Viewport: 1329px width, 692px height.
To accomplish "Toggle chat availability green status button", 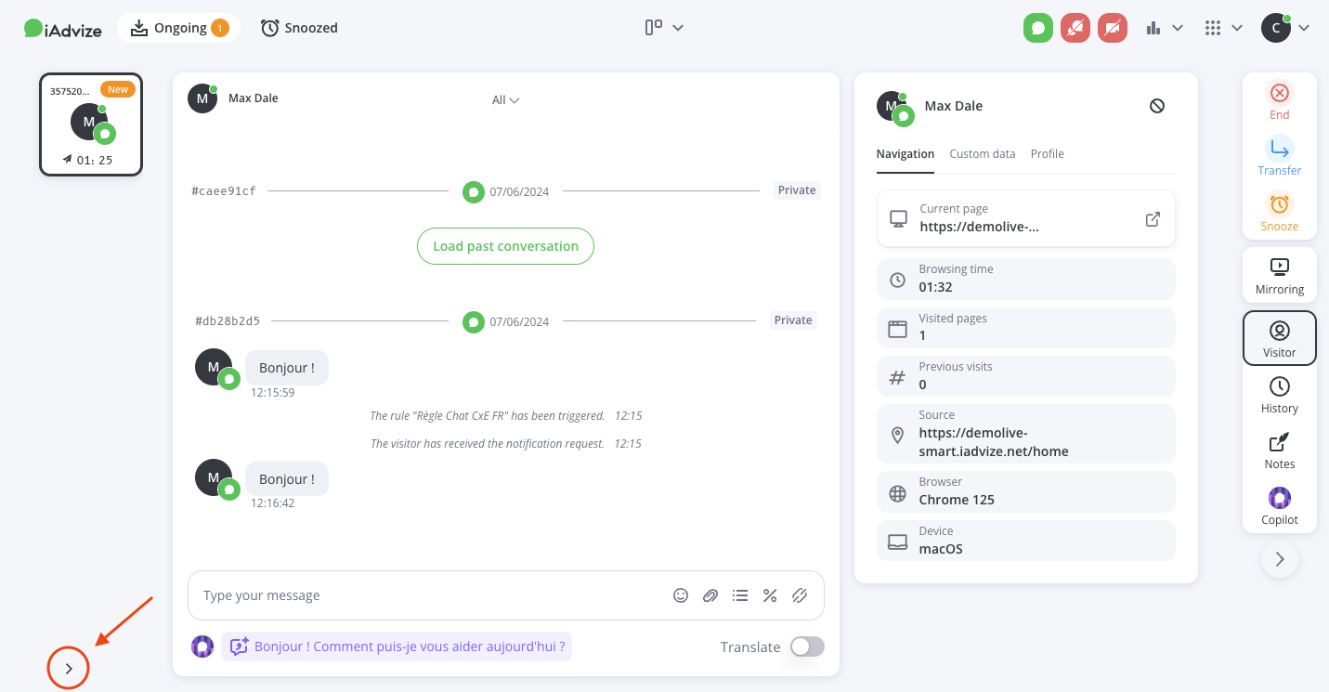I will coord(1038,28).
